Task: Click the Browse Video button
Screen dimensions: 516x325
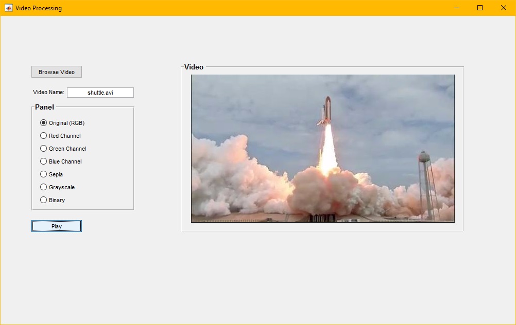Action: (57, 72)
